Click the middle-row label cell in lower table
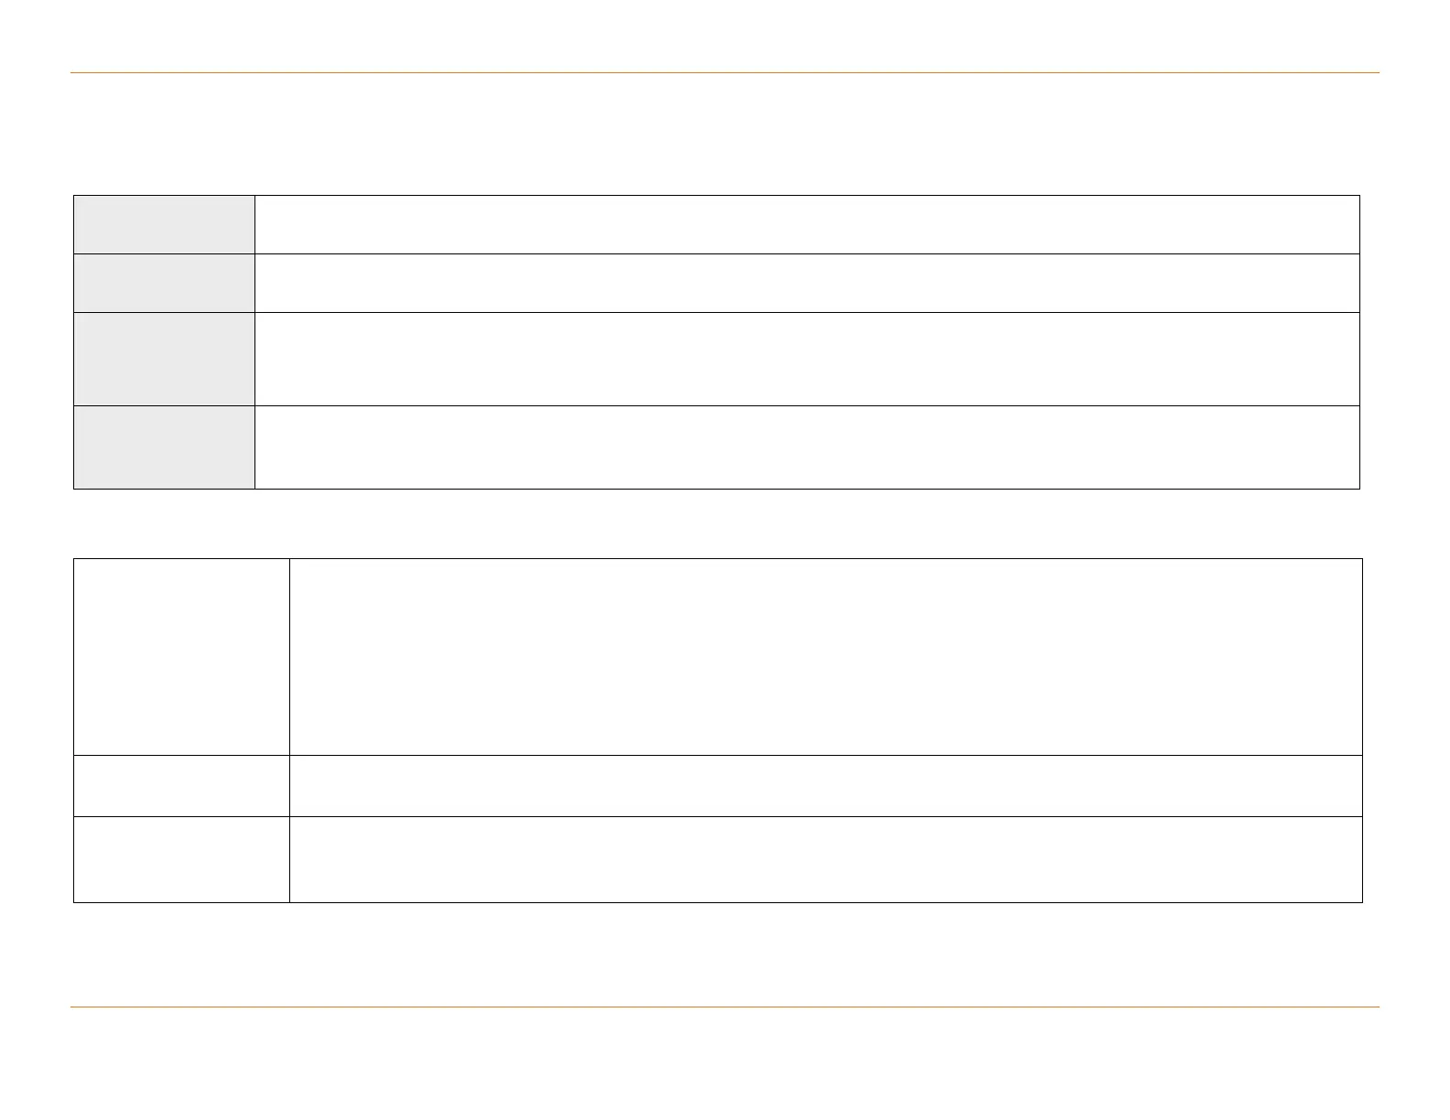The image size is (1450, 1120). [x=181, y=785]
